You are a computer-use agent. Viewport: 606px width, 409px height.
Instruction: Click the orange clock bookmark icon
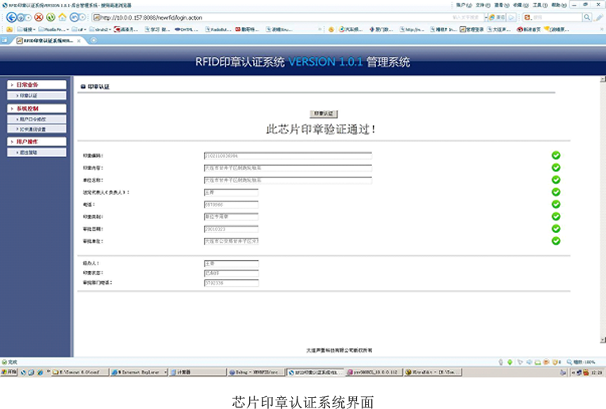coord(332,29)
